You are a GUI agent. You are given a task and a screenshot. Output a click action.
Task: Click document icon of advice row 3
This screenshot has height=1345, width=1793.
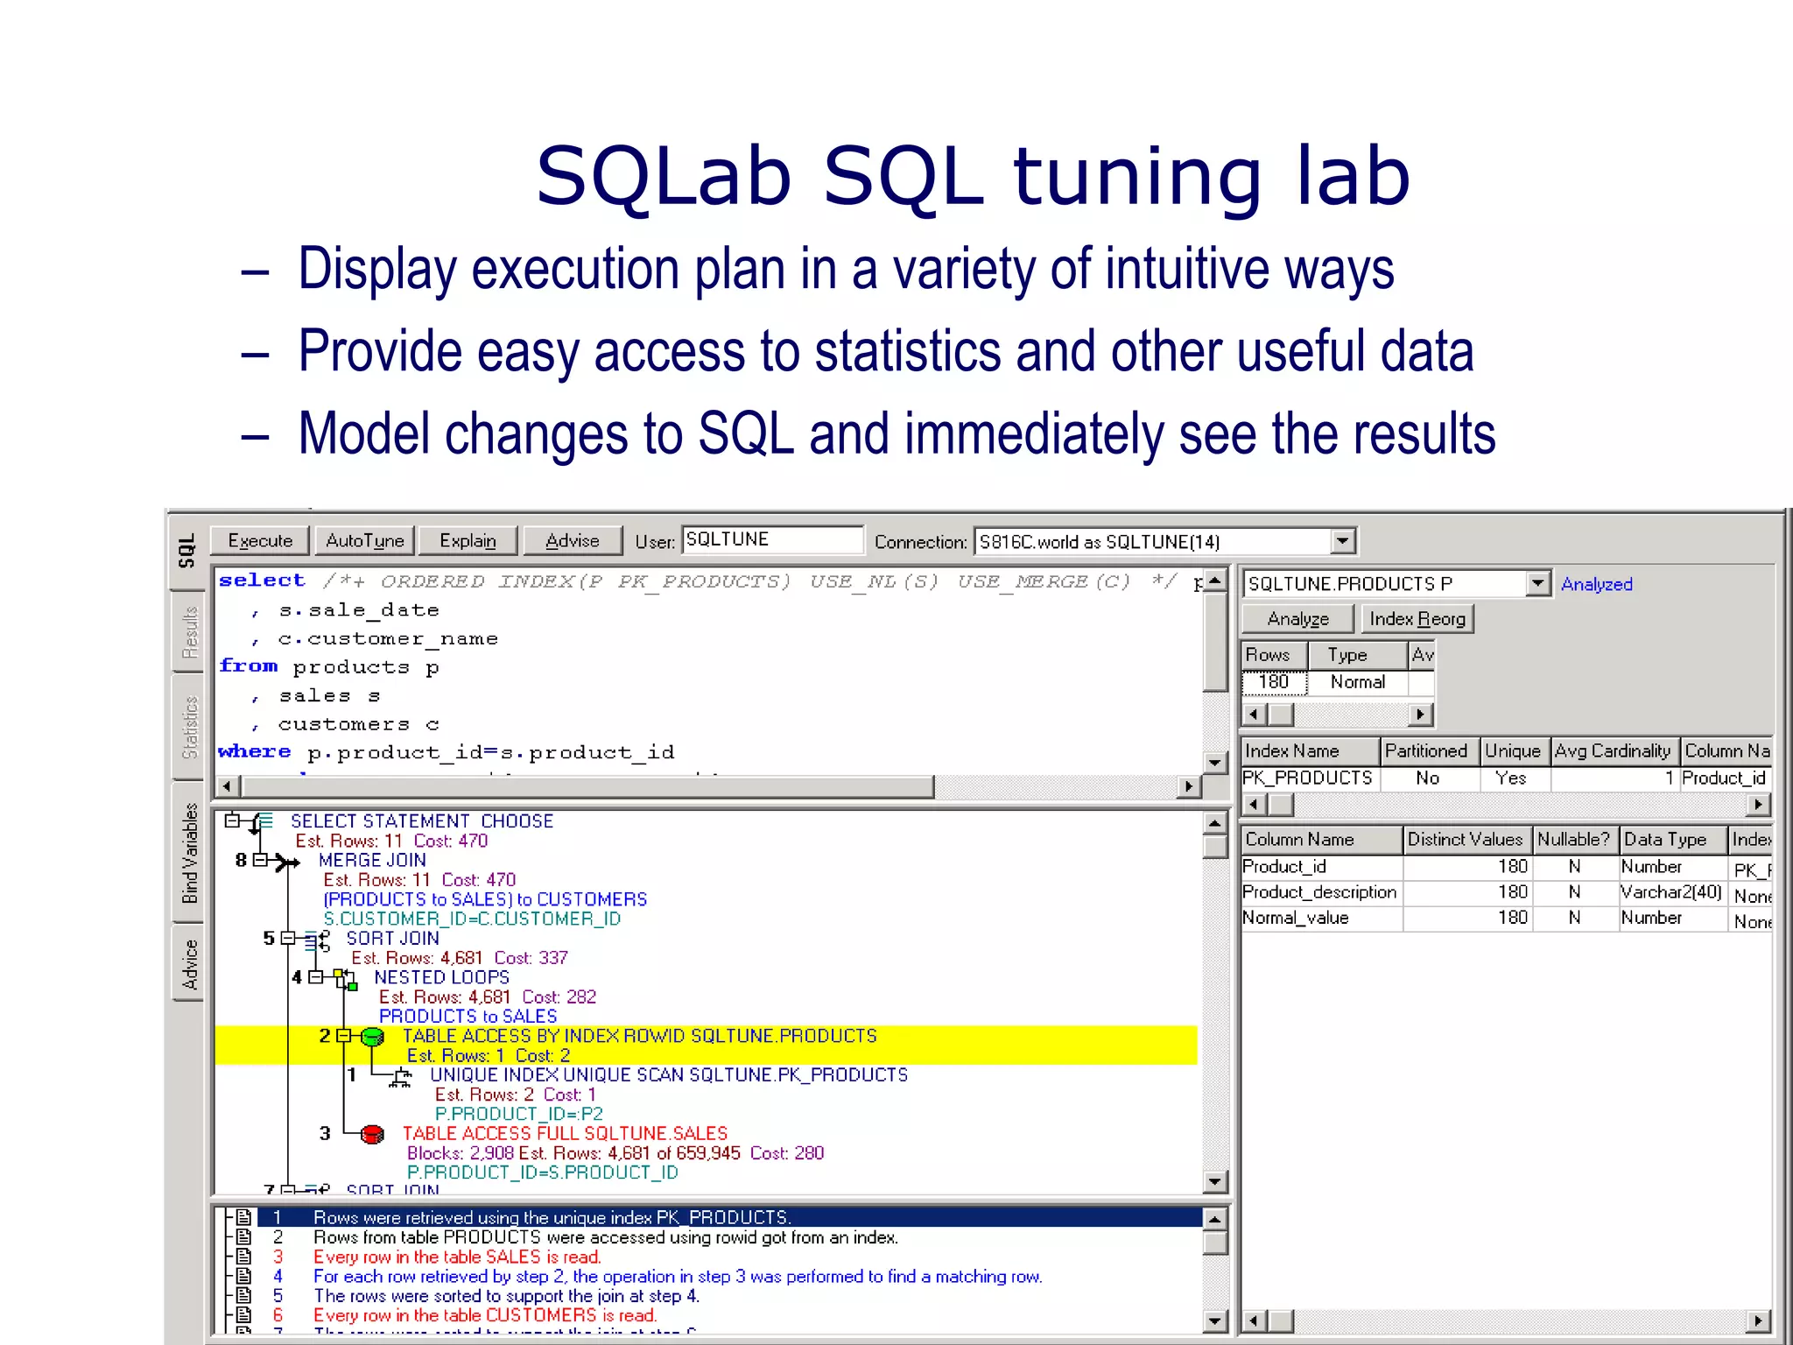click(x=244, y=1257)
